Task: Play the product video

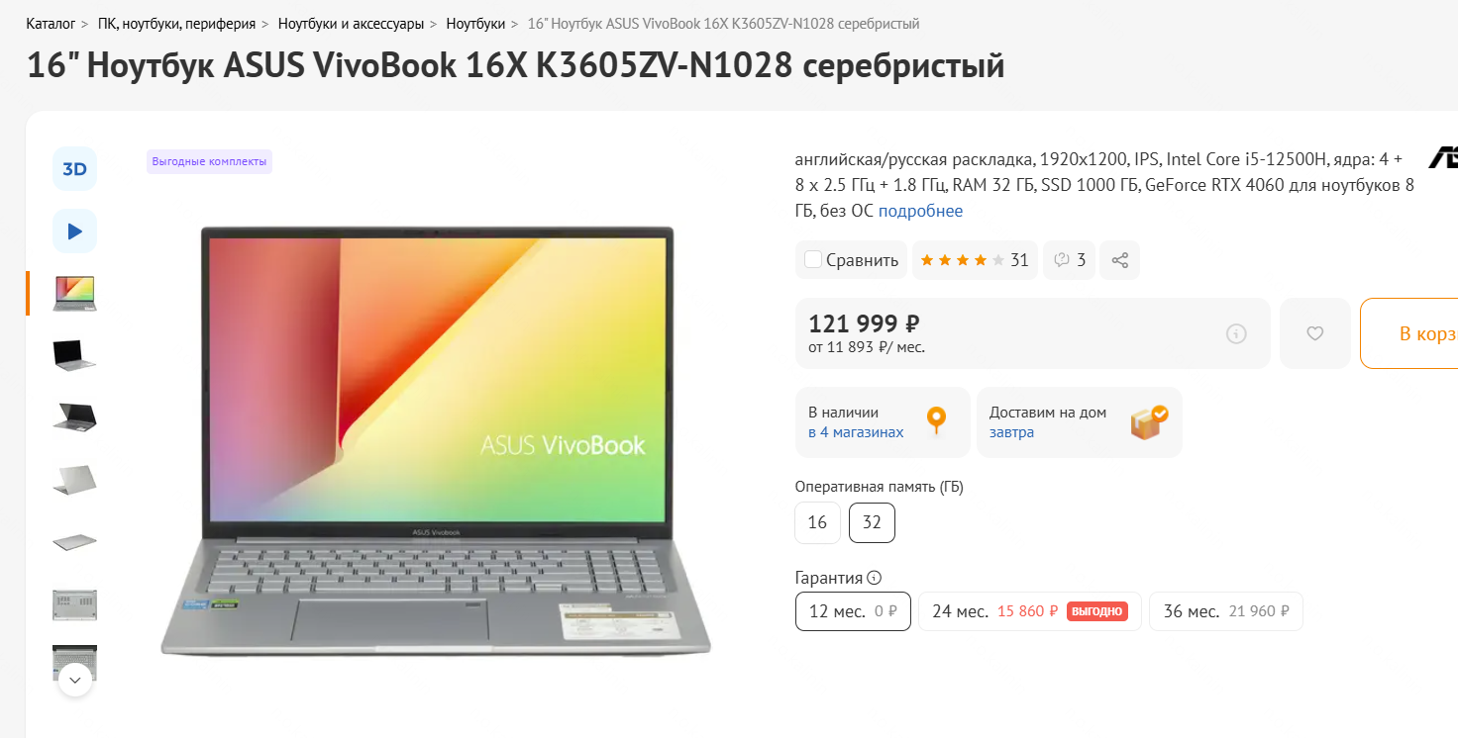Action: [74, 231]
